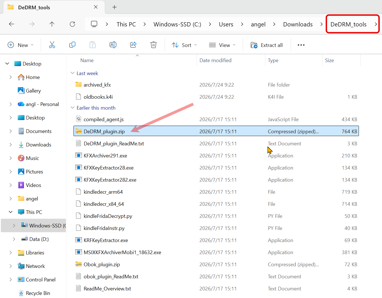The image size is (382, 298).
Task: Expand the Home tree node
Action: pyautogui.click(x=11, y=77)
